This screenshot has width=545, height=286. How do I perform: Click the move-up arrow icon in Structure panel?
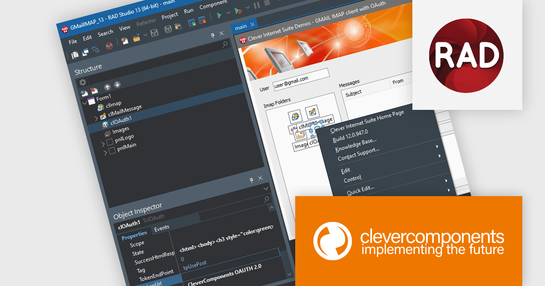click(107, 86)
